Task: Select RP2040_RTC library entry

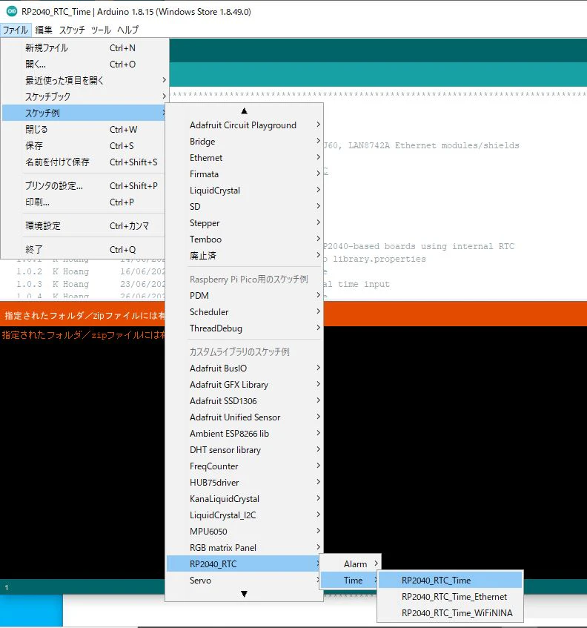Action: 242,564
